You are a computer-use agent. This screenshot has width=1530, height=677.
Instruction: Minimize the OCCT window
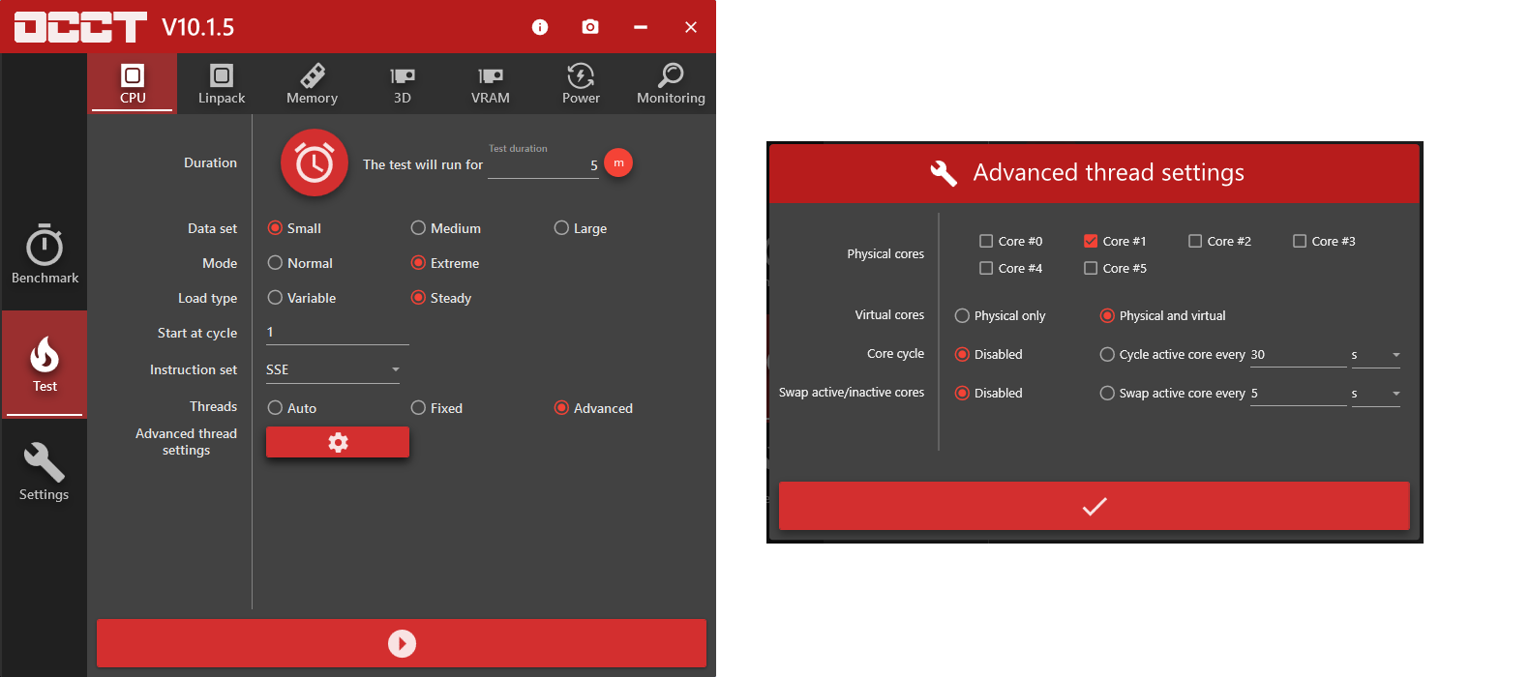(x=641, y=27)
